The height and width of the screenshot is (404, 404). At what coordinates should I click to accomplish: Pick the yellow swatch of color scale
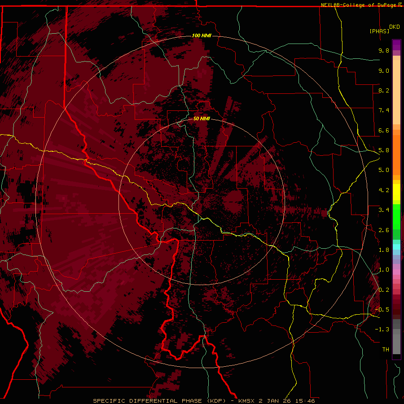[x=396, y=192]
